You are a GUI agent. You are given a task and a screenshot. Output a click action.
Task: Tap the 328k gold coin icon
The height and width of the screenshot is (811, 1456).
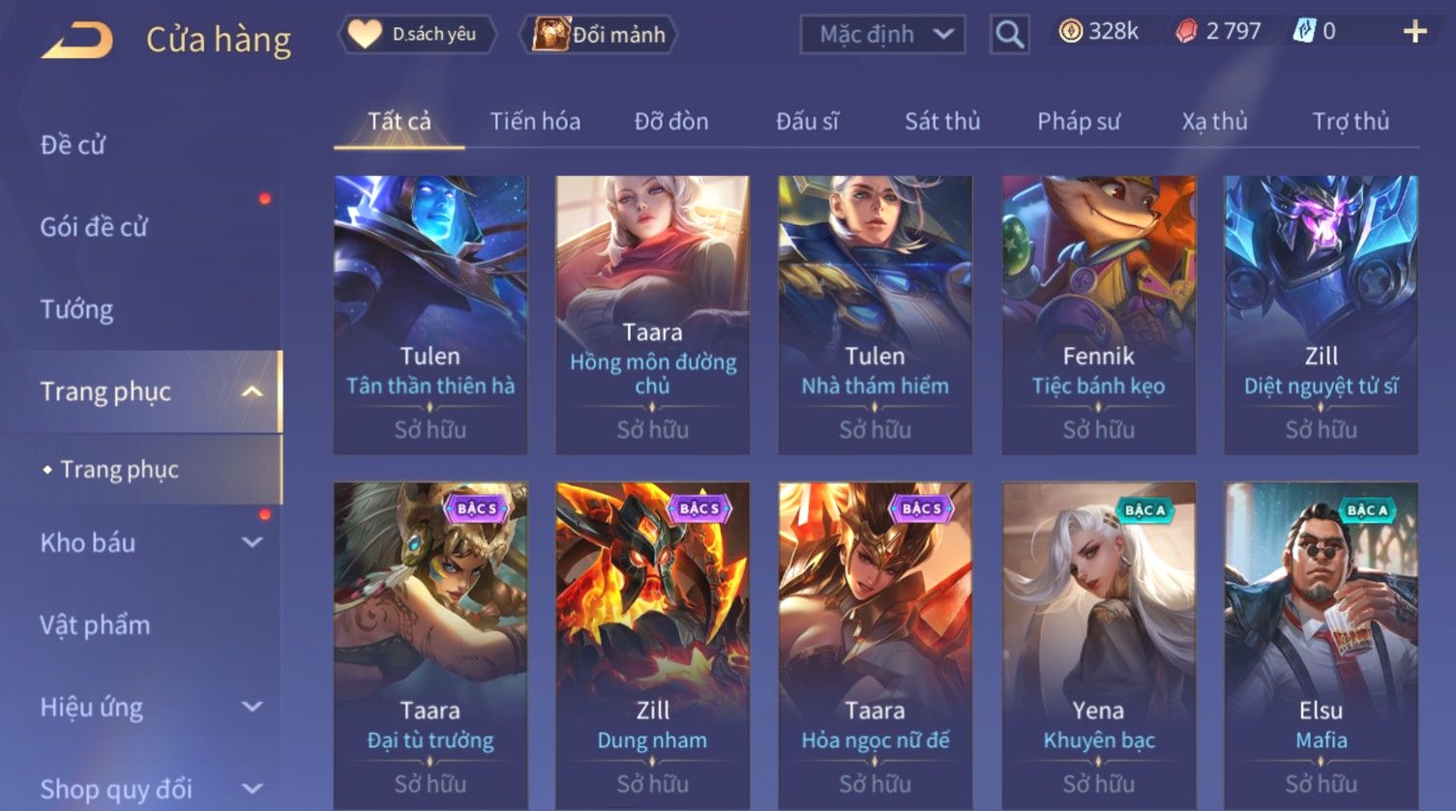(1070, 32)
